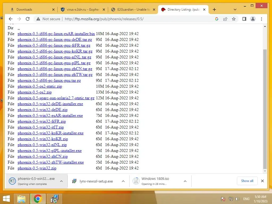The height and width of the screenshot is (204, 272).
Task: Expand options for phoenix-0.5-win32 exe download
Action: click(x=61, y=181)
